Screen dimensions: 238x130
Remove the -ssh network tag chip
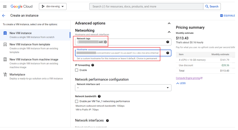[105, 42]
